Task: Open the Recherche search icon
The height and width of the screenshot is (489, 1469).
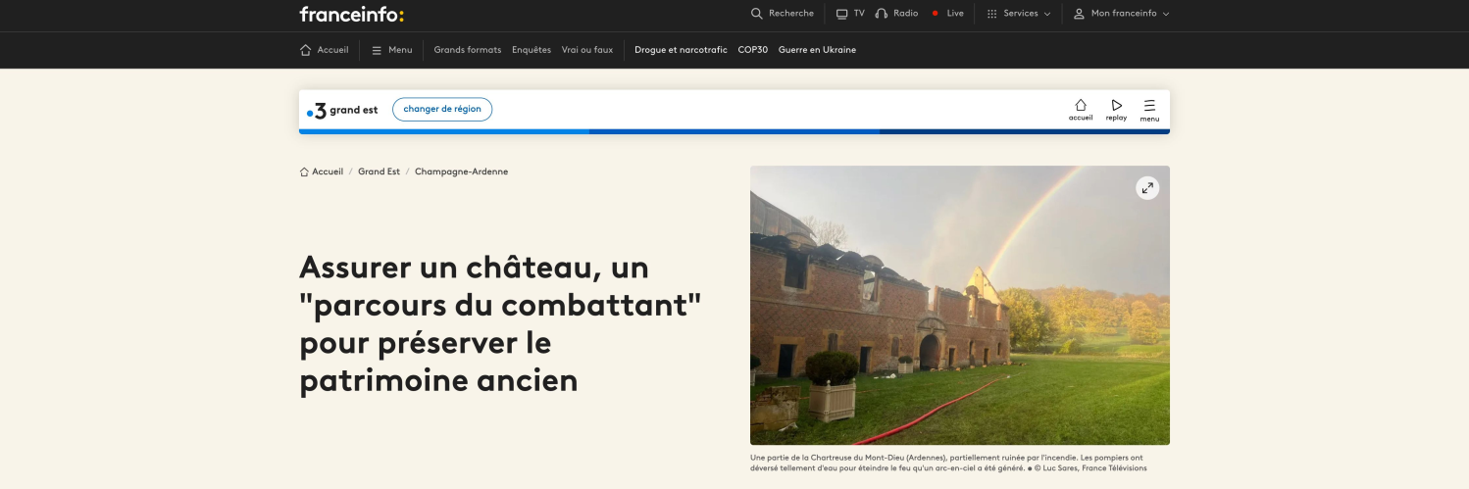Action: tap(782, 14)
